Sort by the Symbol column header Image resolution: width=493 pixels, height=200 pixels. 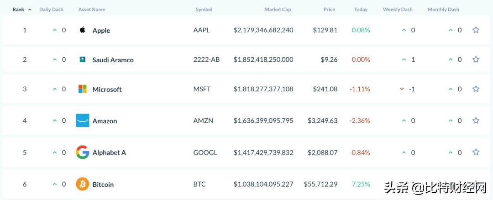point(204,10)
